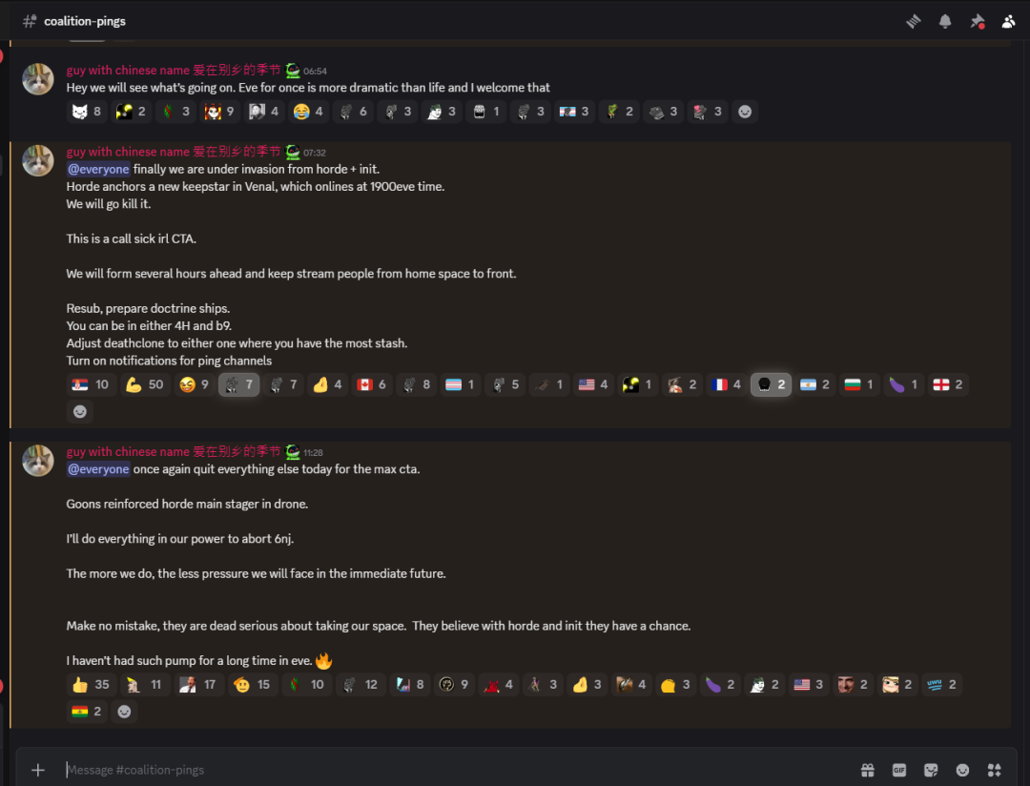Add reaction to the 06:54 message
The height and width of the screenshot is (786, 1030).
[744, 111]
